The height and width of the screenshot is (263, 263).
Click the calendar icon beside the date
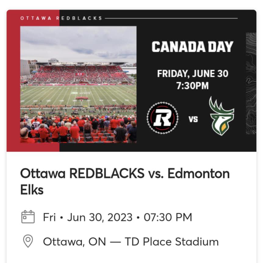(28, 217)
